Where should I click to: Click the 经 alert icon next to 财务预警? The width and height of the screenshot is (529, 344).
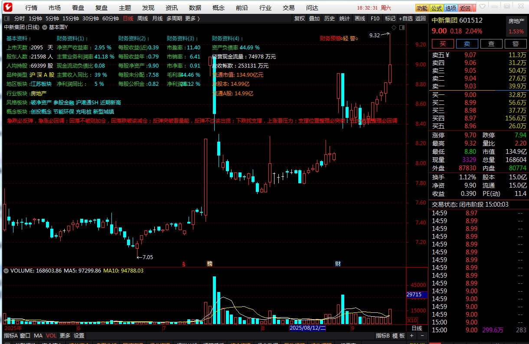346,38
